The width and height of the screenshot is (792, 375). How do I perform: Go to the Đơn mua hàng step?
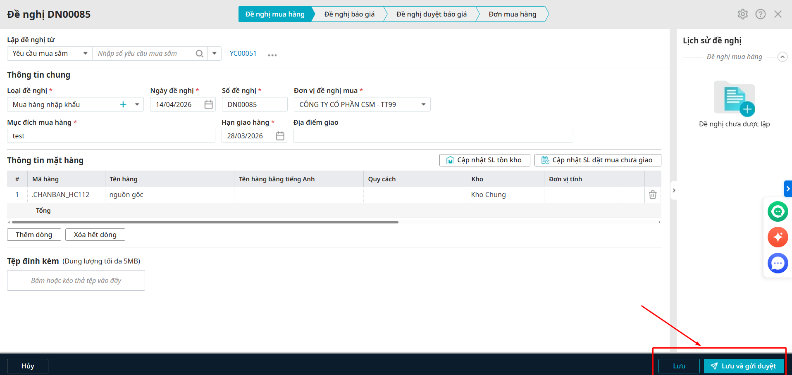click(513, 14)
